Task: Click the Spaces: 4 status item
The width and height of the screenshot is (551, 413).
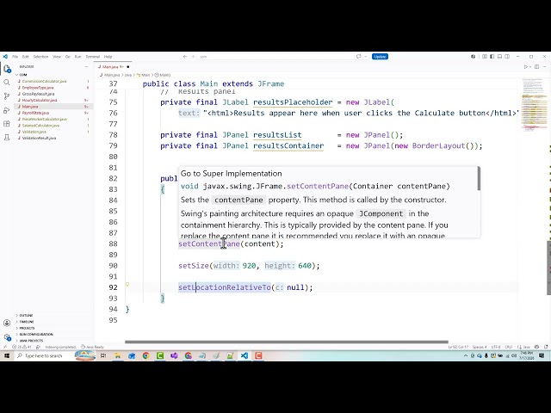Action: [x=480, y=347]
